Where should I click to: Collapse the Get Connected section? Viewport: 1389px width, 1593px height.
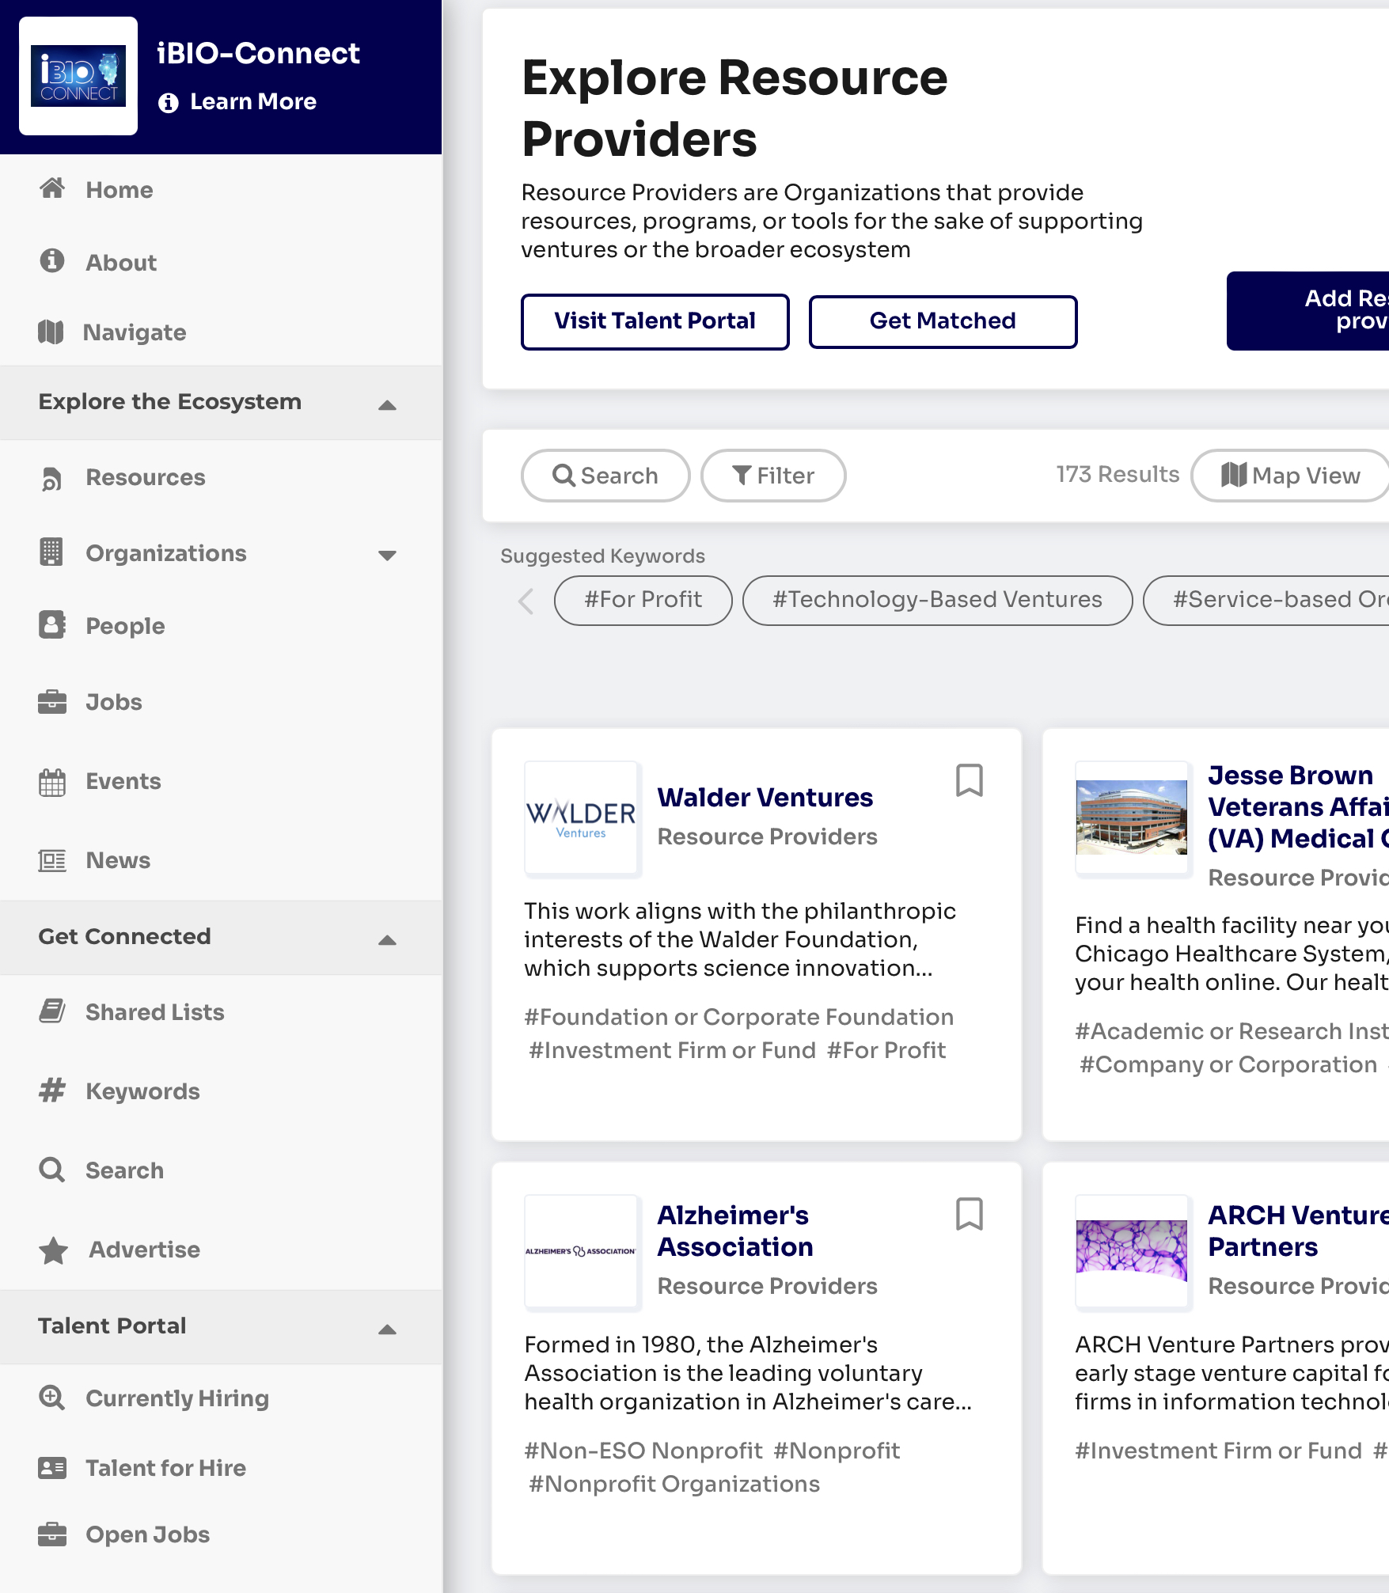[387, 940]
